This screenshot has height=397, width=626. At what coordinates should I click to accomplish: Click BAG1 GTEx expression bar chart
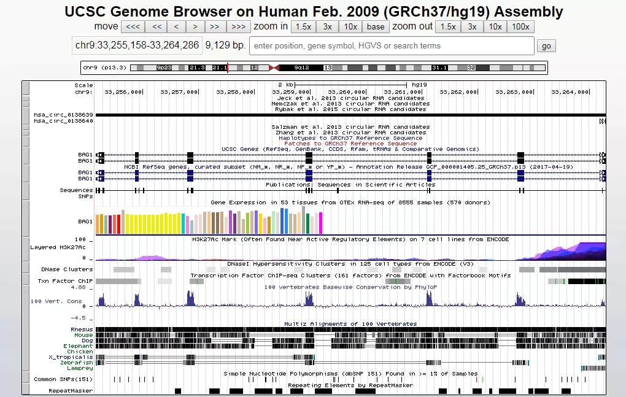point(209,222)
